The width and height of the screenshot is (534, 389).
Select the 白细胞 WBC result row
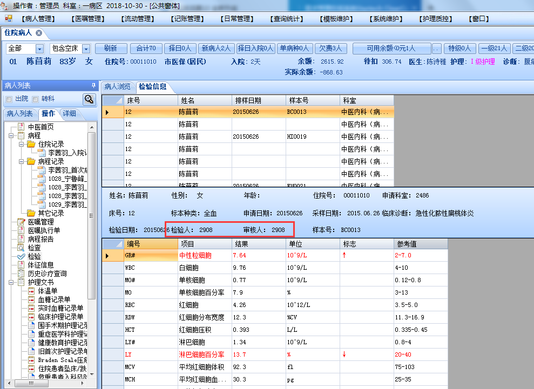(274, 268)
